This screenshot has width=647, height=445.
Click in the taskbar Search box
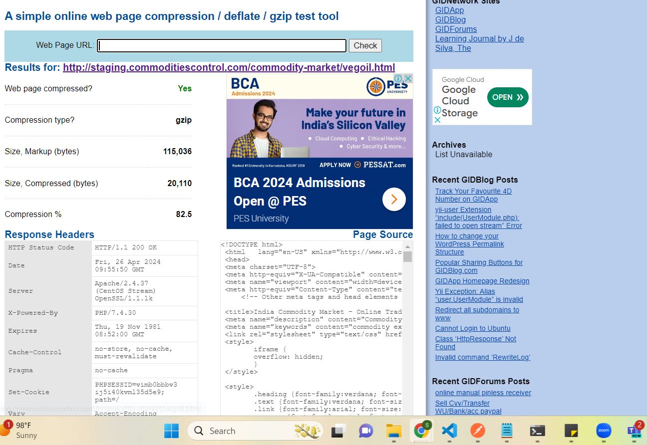256,431
